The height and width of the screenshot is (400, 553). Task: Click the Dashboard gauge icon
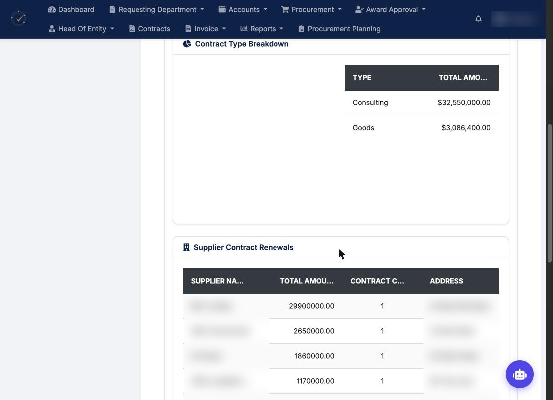pos(52,10)
